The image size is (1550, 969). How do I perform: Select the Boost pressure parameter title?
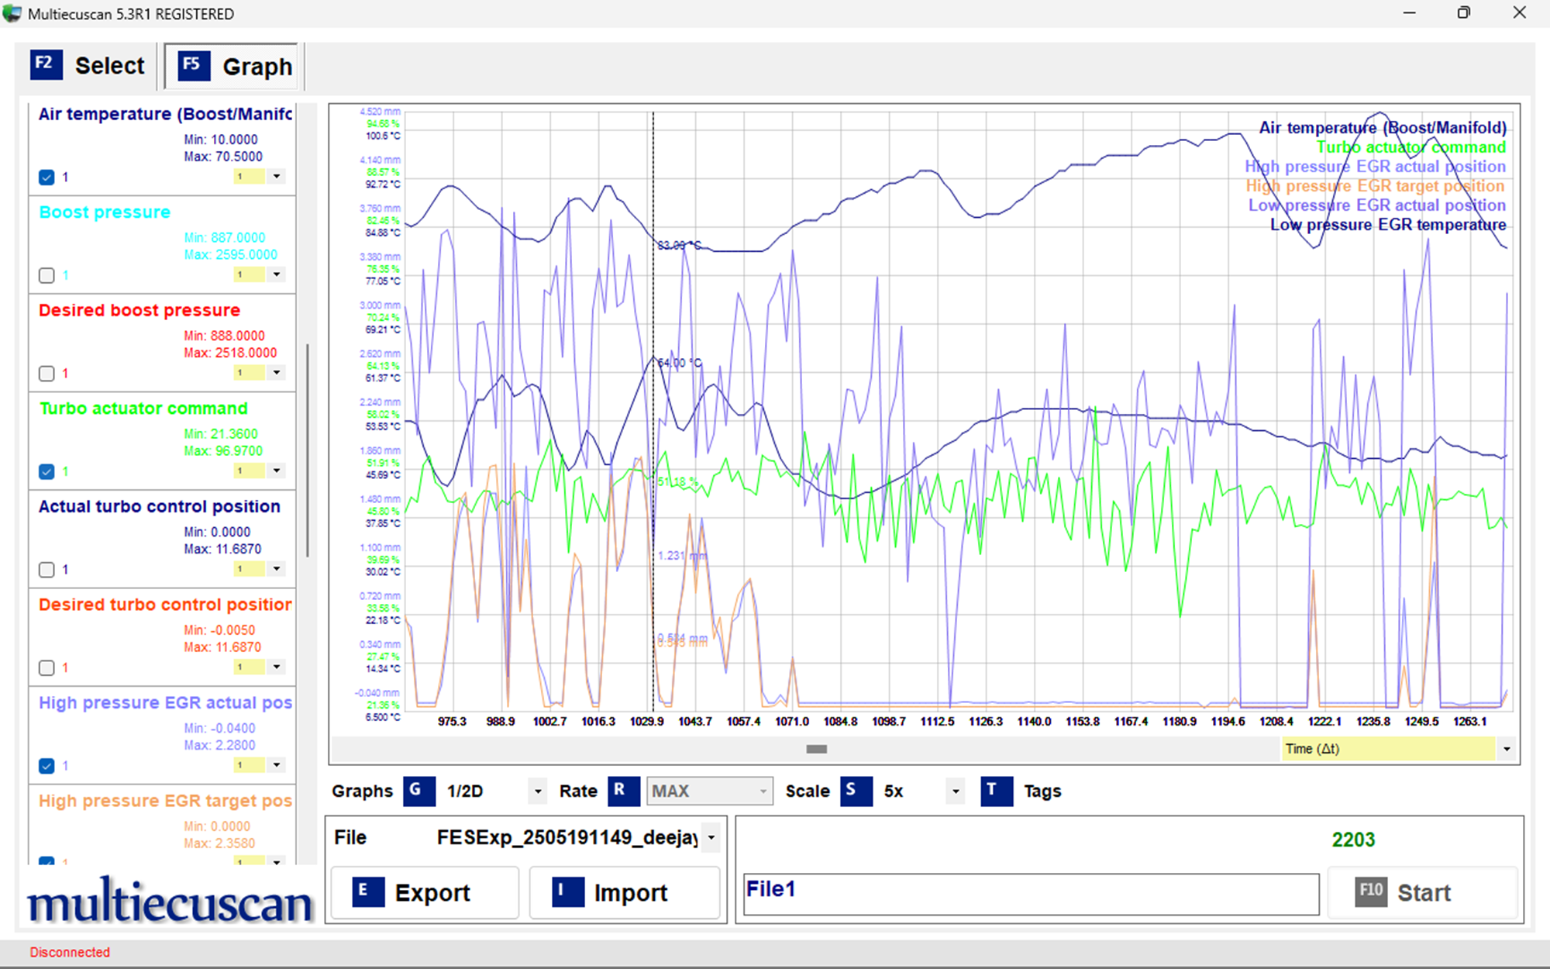click(x=105, y=212)
